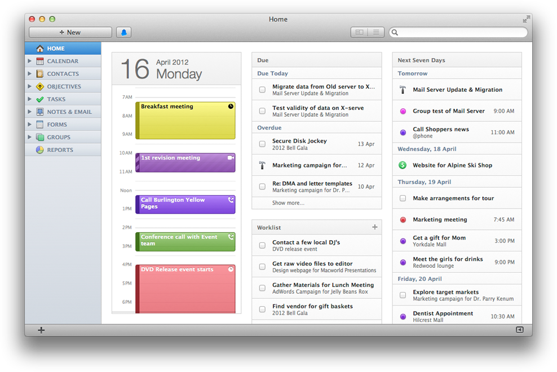
Task: Open the Tasks section label
Action: 56,99
